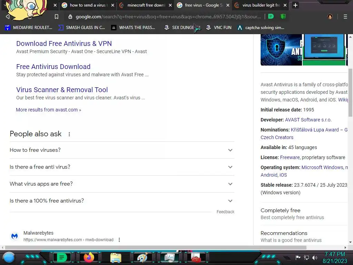Open the taskbar clock and date
This screenshot has width=353, height=265.
335,257
